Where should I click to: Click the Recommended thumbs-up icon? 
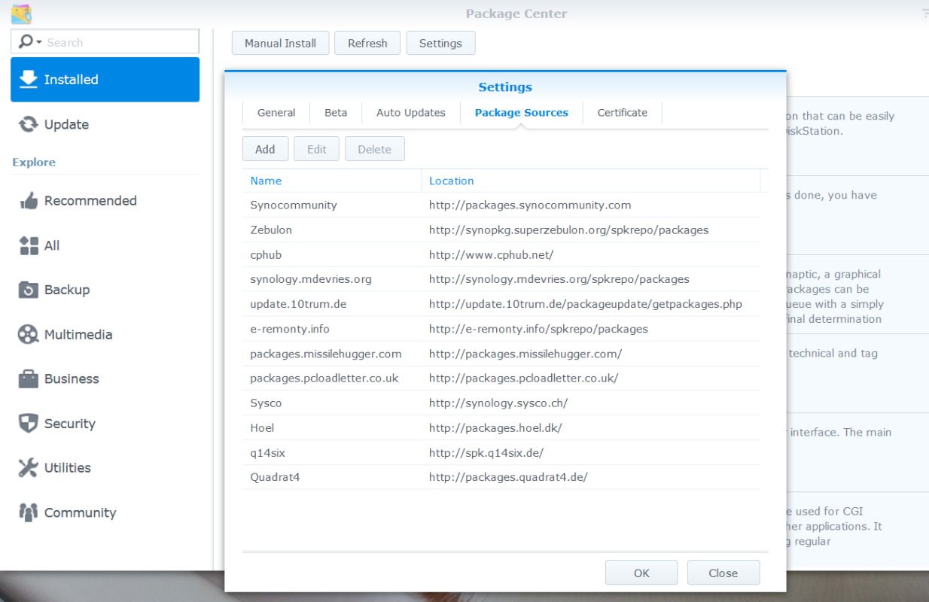pyautogui.click(x=28, y=201)
